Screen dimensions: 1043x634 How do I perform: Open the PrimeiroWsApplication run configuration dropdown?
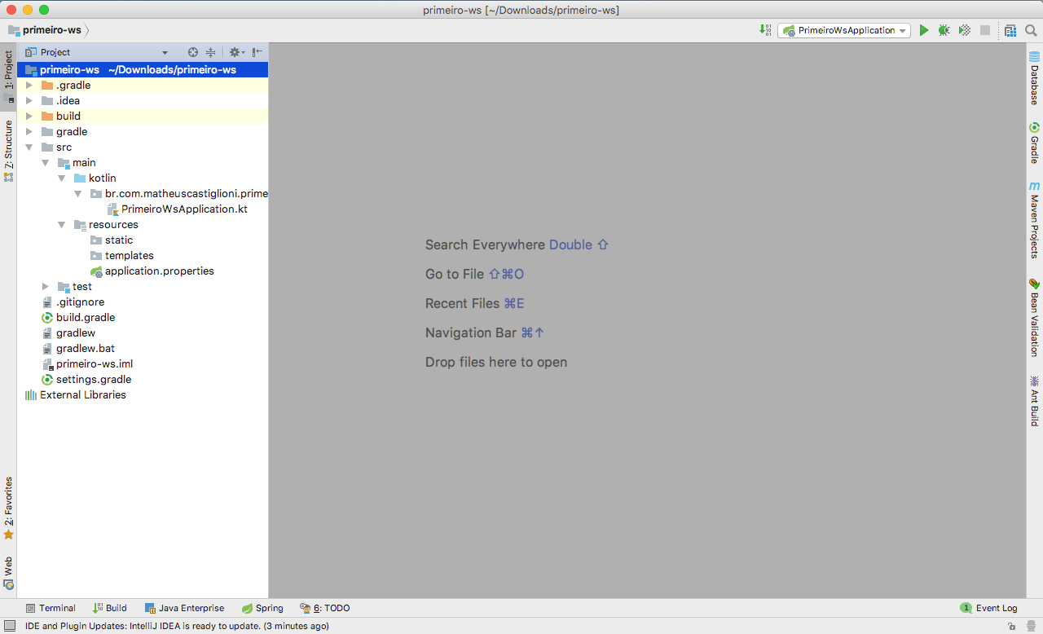845,30
